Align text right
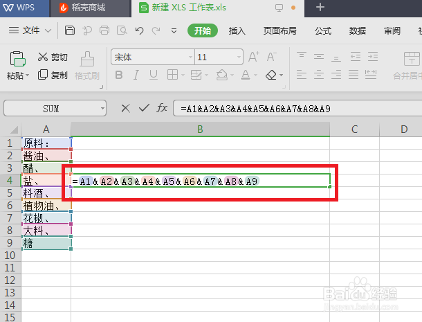The height and width of the screenshot is (322, 422). pyautogui.click(x=336, y=74)
